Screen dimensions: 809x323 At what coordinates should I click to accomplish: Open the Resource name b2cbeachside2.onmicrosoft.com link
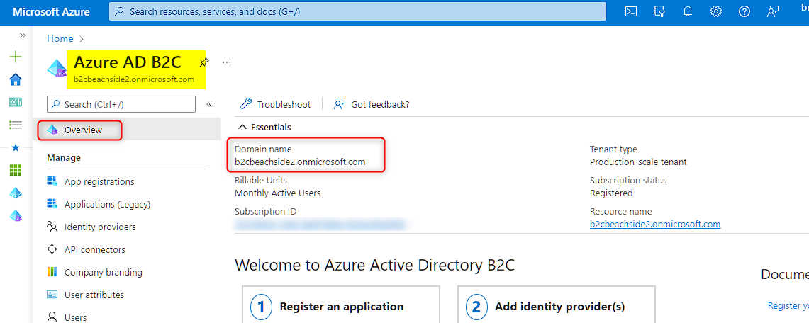(655, 224)
